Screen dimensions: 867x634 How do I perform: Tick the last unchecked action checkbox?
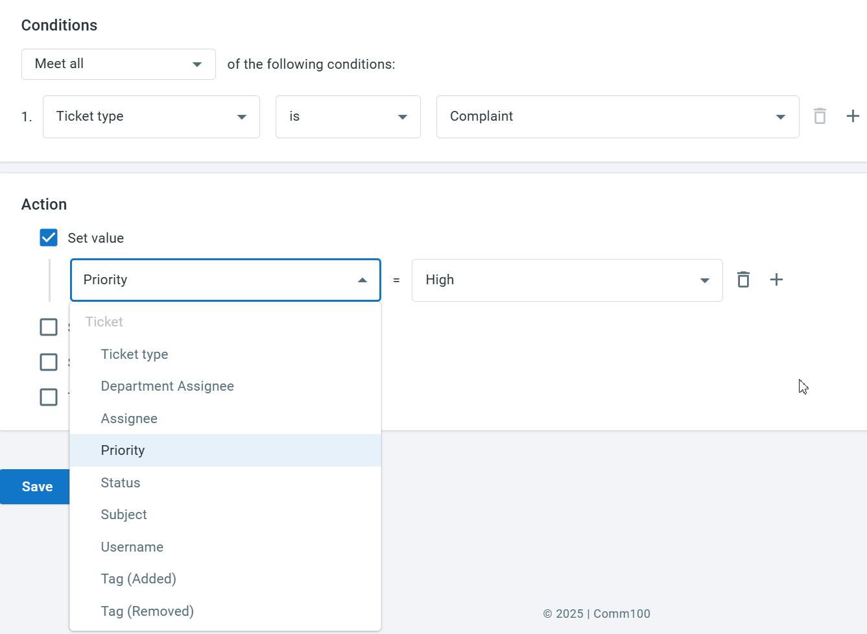point(49,397)
